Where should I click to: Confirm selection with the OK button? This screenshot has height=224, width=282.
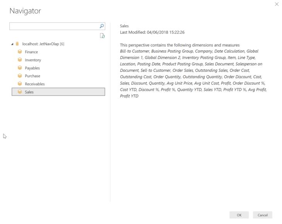239,215
